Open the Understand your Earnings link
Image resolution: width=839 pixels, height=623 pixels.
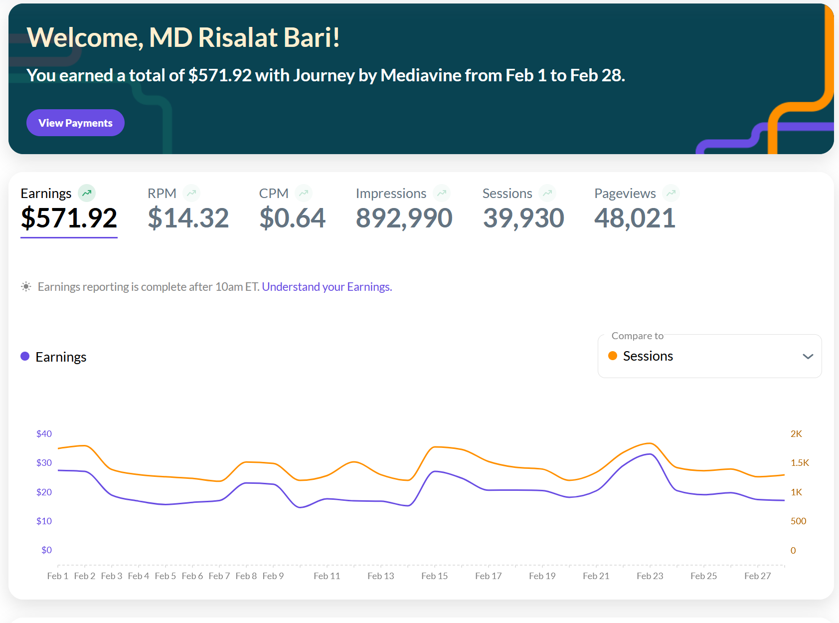327,287
